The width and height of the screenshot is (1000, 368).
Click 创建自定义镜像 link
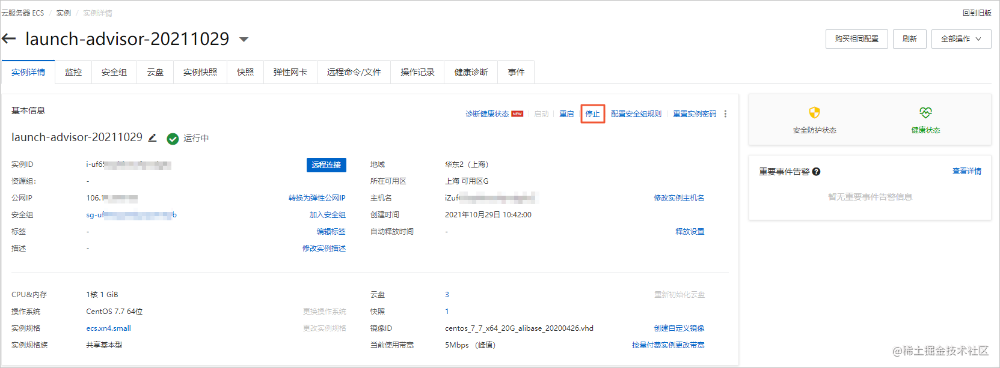click(679, 328)
